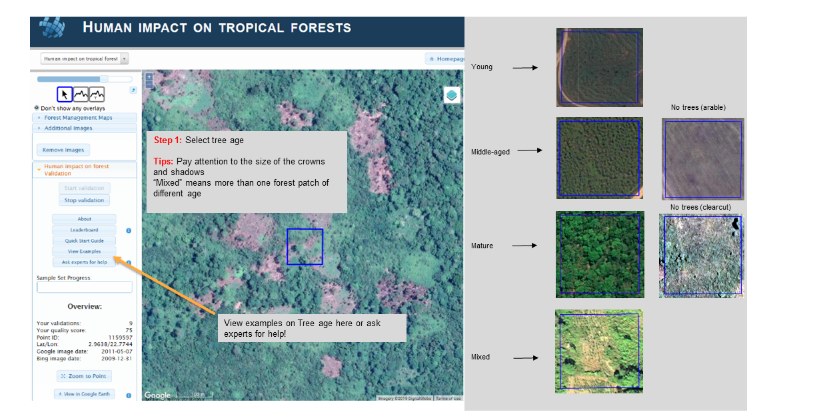Click the Google image date 2011-05-07

point(118,351)
